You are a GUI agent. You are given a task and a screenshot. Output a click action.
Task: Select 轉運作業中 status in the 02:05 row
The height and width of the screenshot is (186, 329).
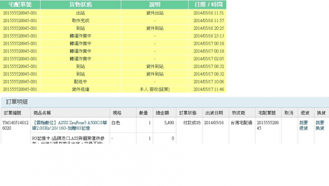(x=81, y=59)
